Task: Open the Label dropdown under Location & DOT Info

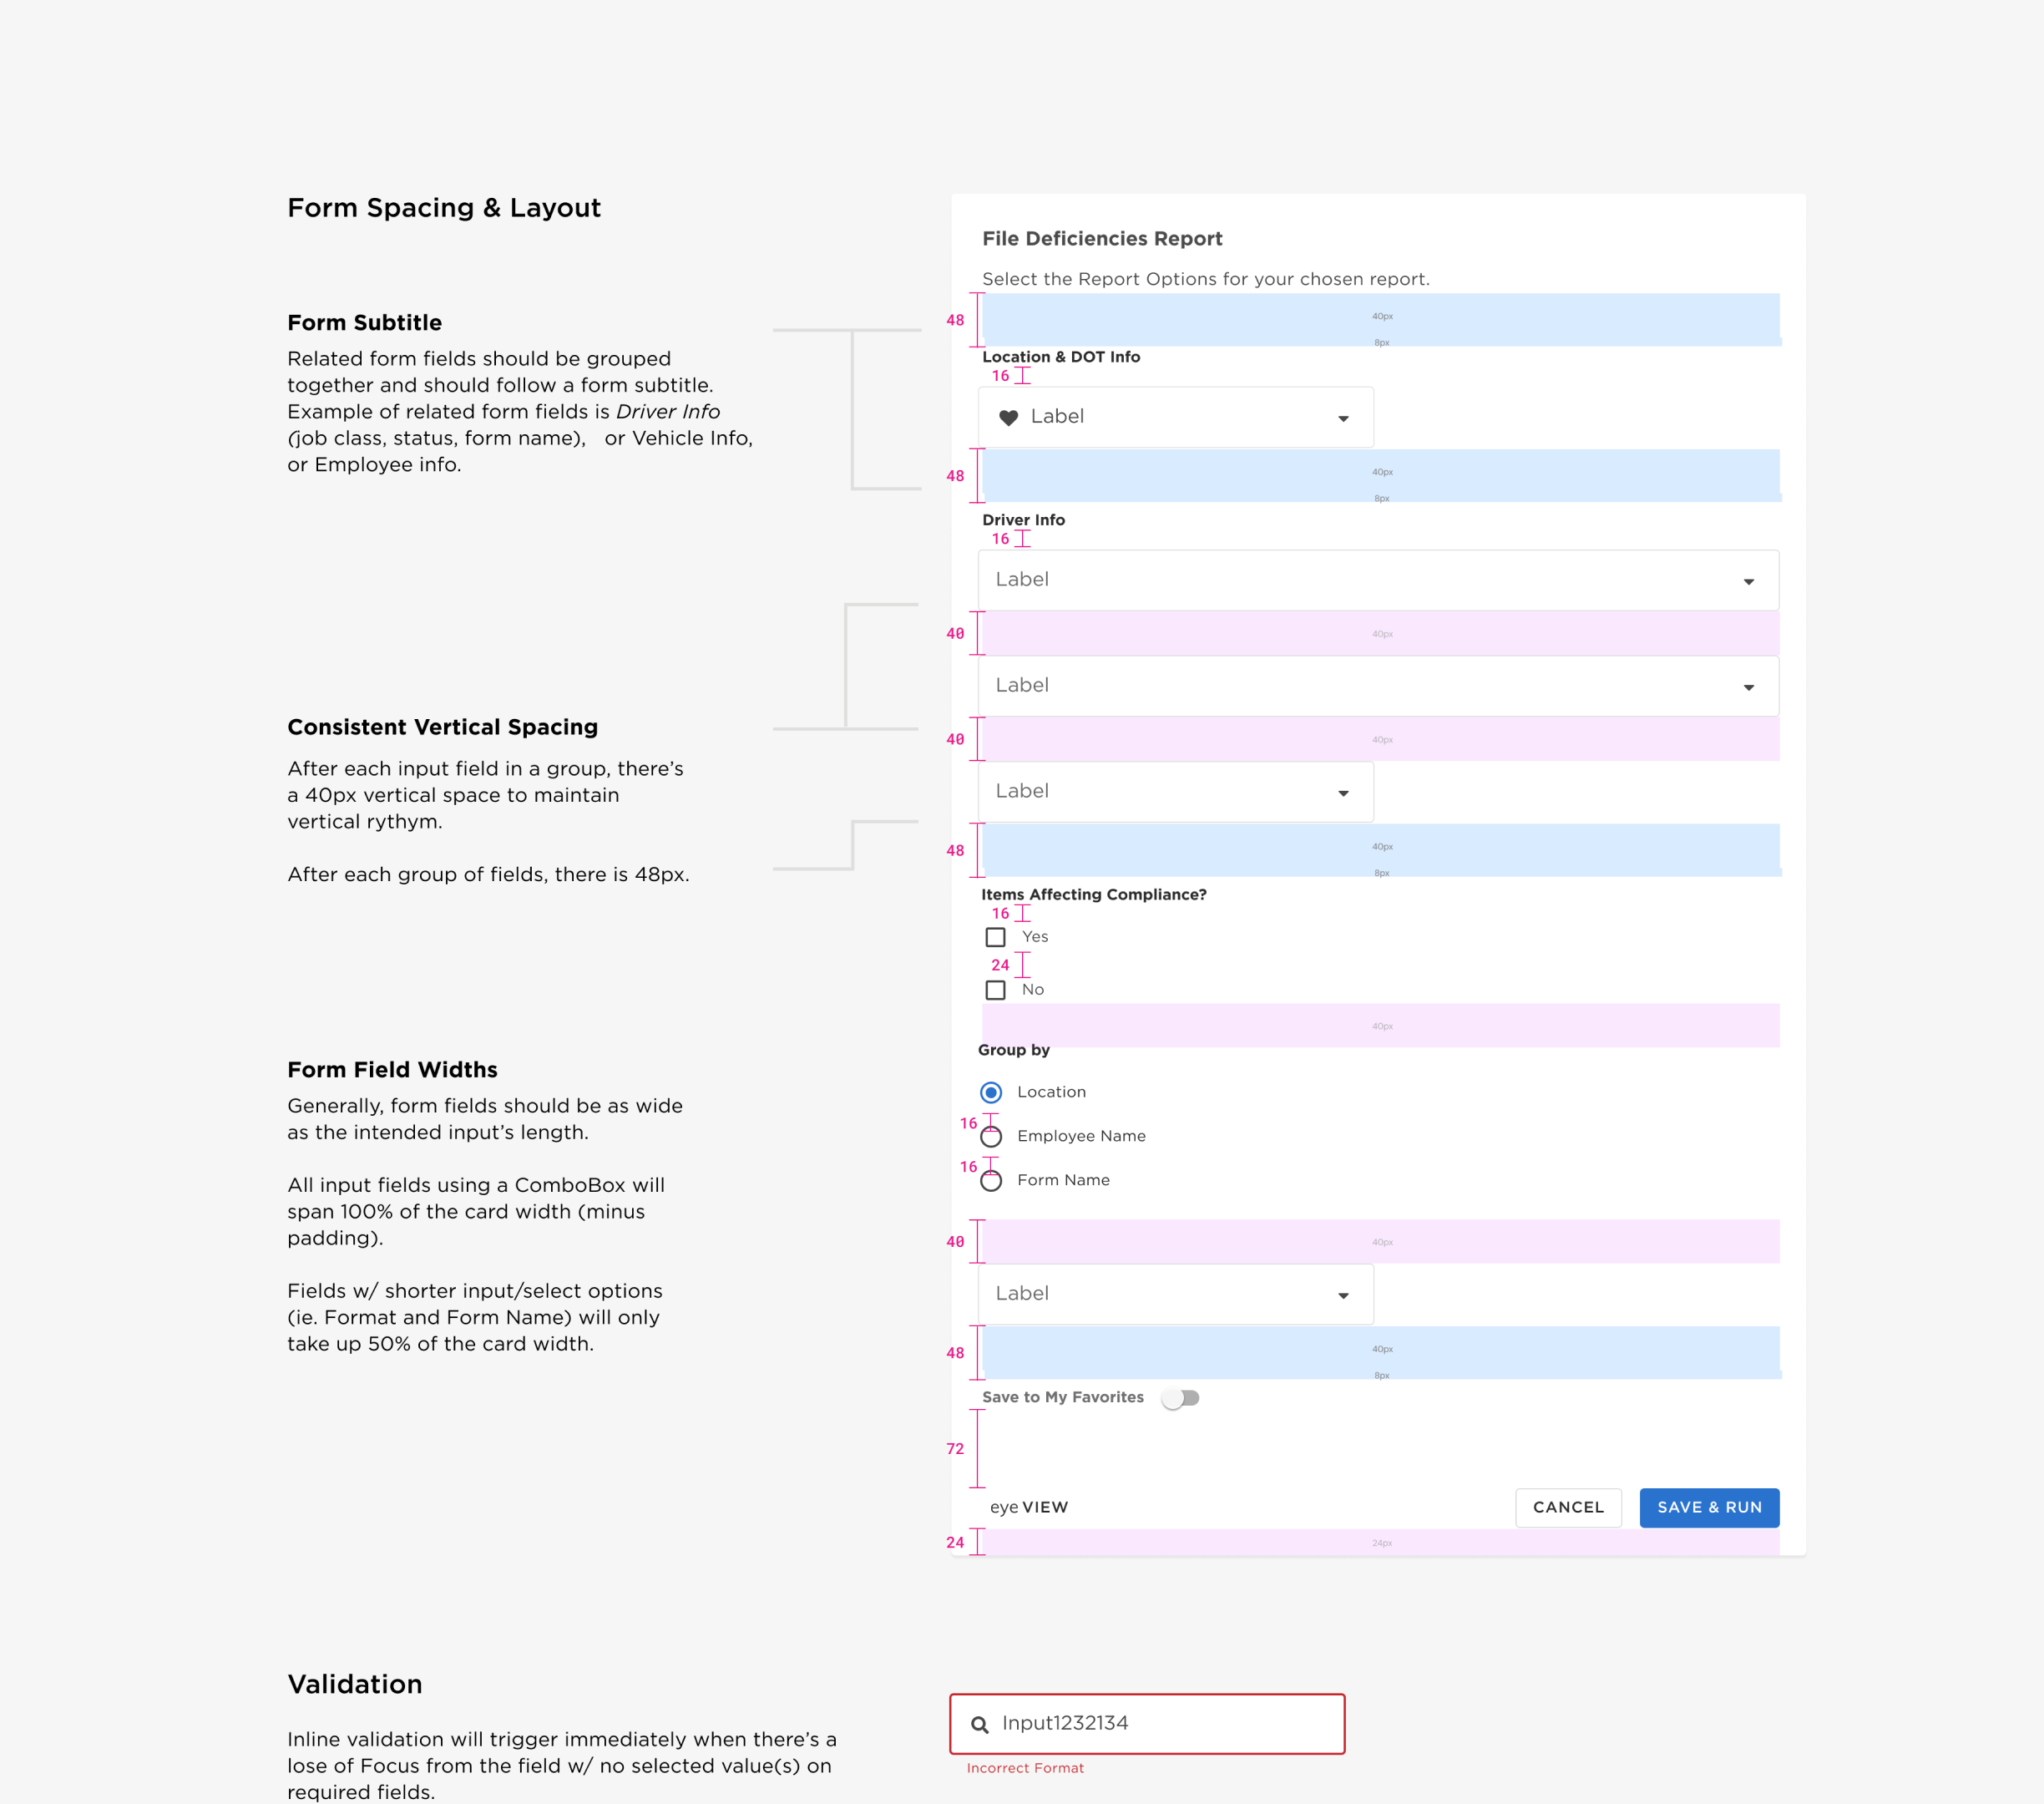Action: 1175,417
